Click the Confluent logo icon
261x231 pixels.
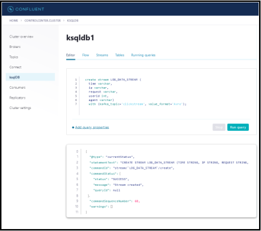pyautogui.click(x=11, y=9)
